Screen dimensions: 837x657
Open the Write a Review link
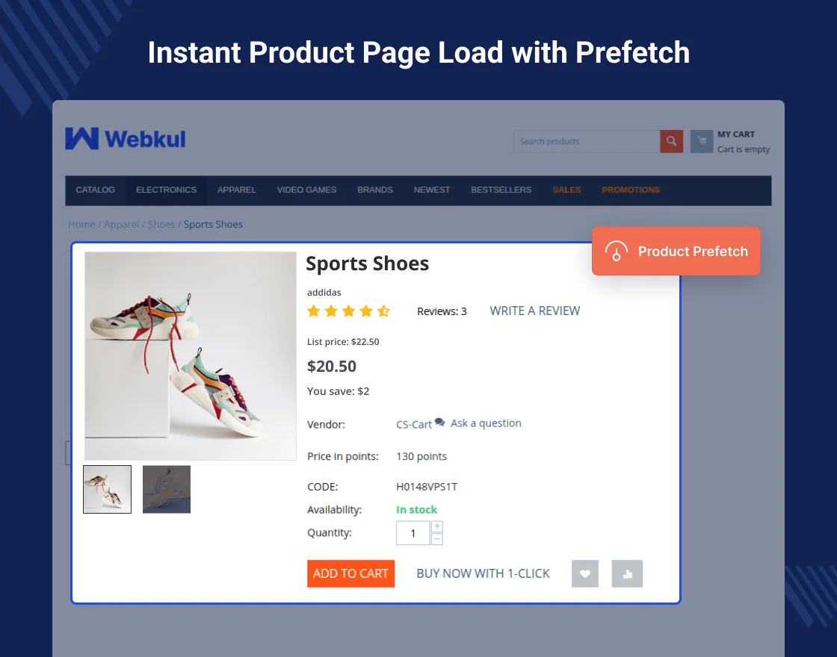click(x=534, y=311)
